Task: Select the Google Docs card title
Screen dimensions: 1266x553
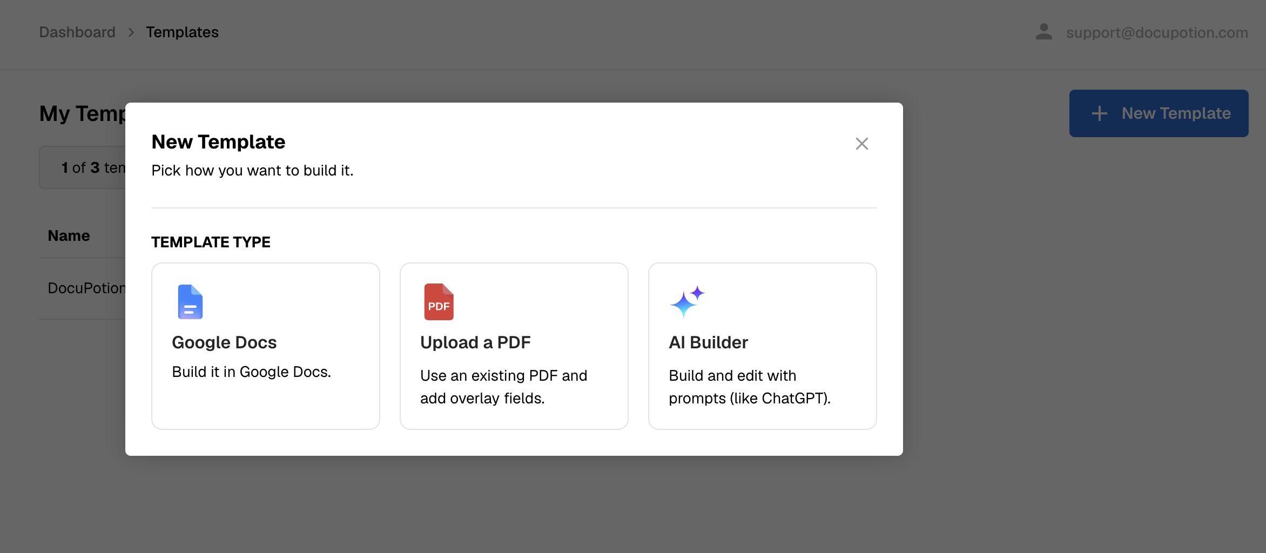Action: [x=224, y=342]
